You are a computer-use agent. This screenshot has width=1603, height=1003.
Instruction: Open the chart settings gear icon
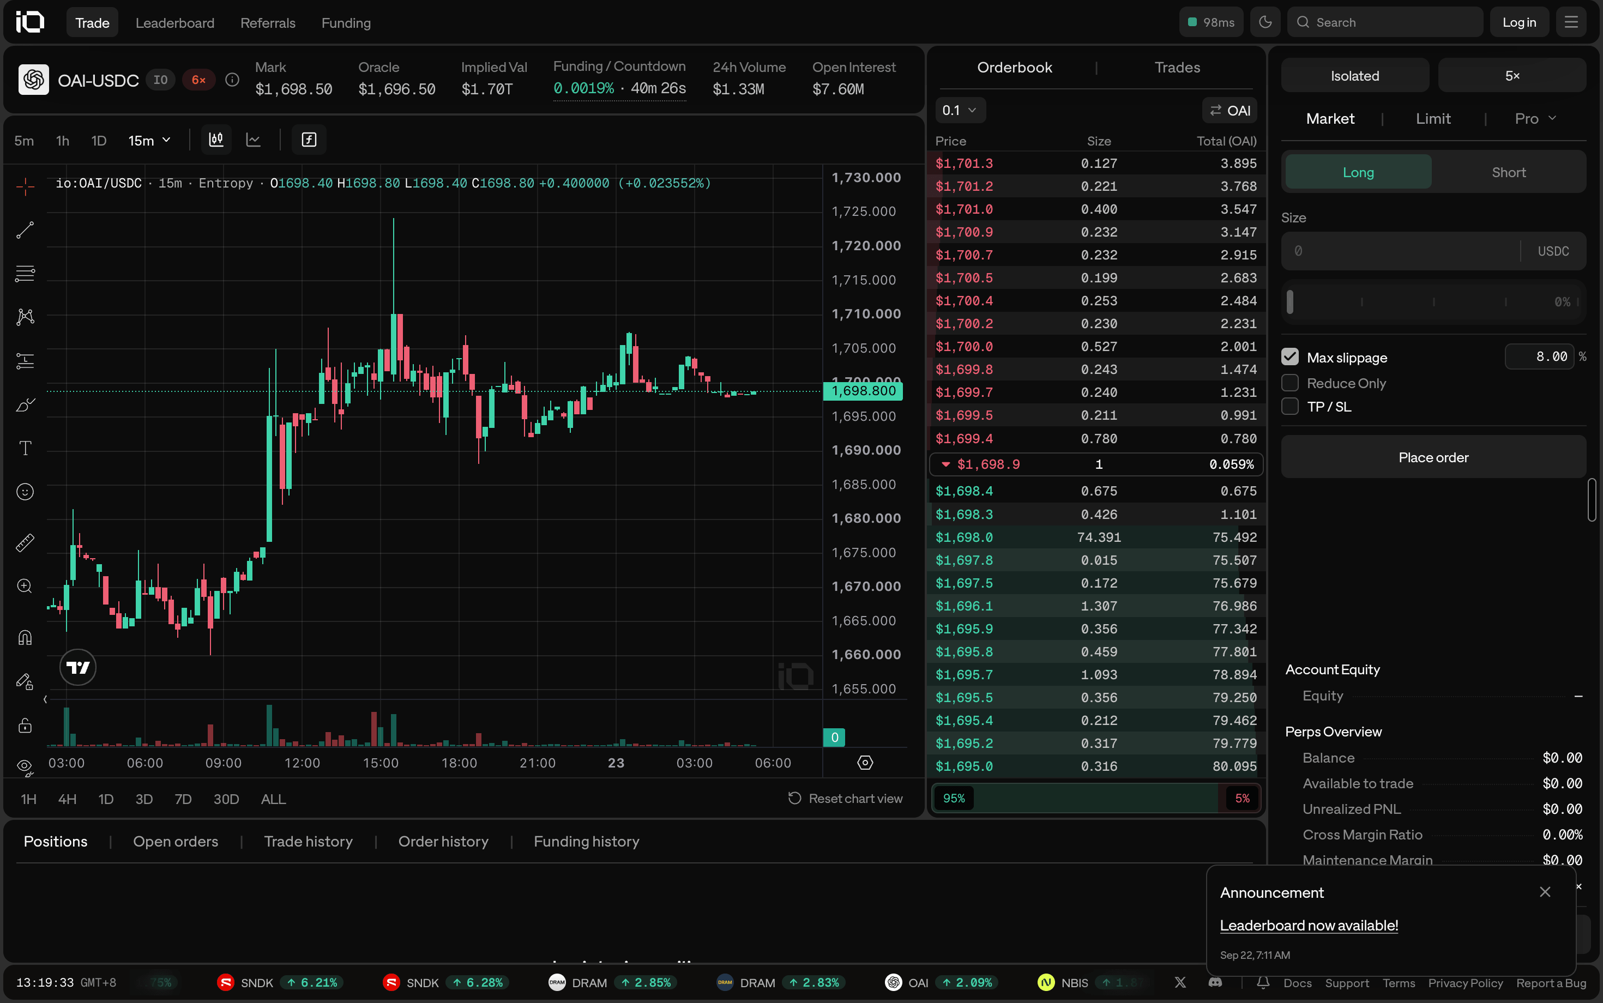click(x=865, y=763)
